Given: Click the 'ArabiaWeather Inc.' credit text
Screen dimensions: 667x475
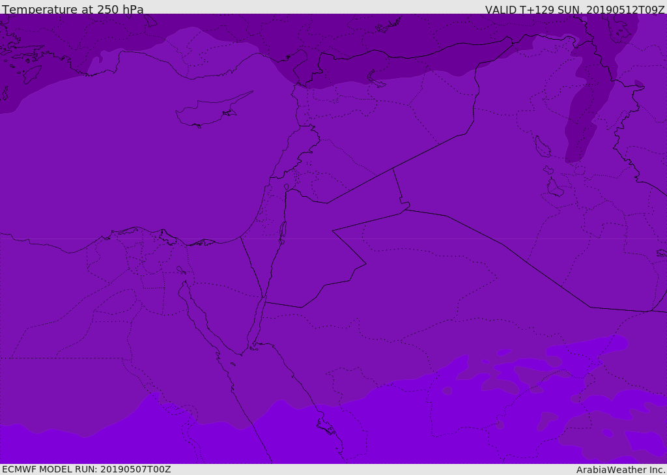Looking at the screenshot, I should coord(621,470).
